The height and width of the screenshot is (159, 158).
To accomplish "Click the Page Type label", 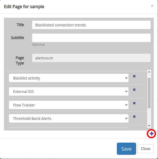I will click(x=20, y=60).
